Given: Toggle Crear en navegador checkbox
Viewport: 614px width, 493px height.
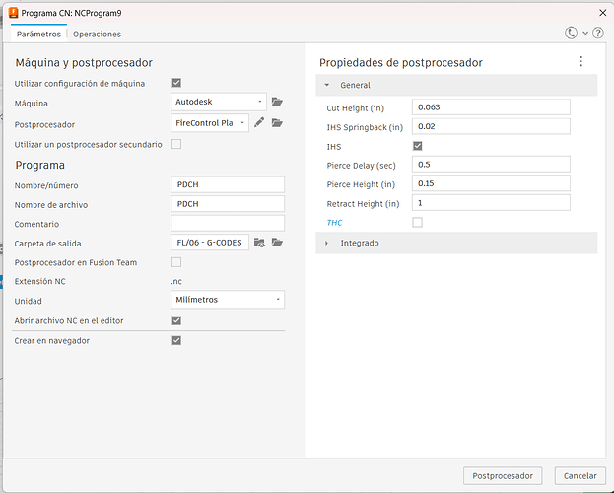Looking at the screenshot, I should pos(176,340).
